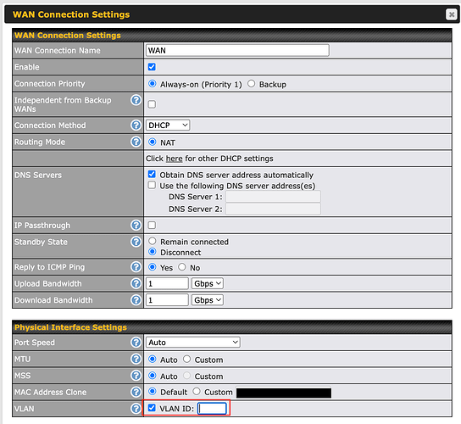Show help for Port Speed
This screenshot has width=461, height=424.
click(136, 343)
